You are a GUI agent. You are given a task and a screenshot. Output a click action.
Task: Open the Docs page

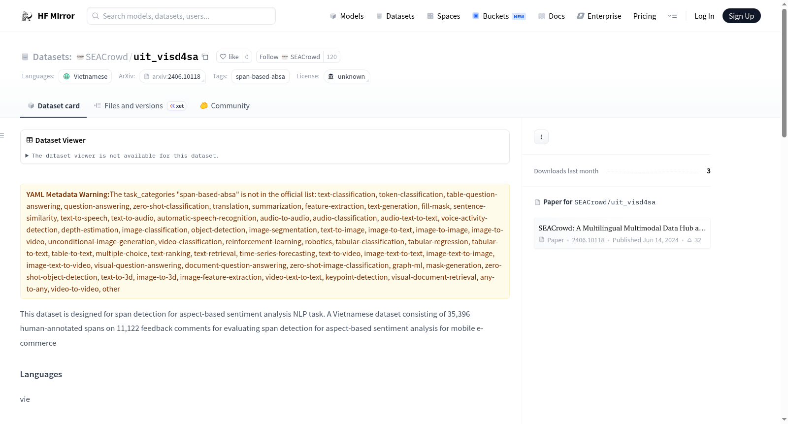coord(552,16)
